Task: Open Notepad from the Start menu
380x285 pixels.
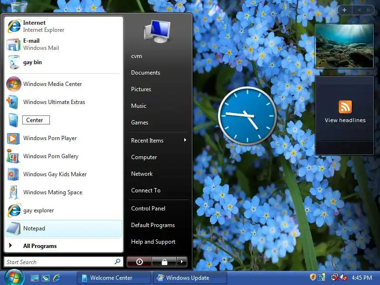Action: click(64, 228)
